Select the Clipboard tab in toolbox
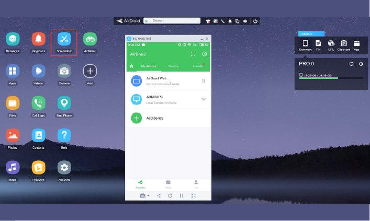370x221 pixels. pyautogui.click(x=343, y=45)
